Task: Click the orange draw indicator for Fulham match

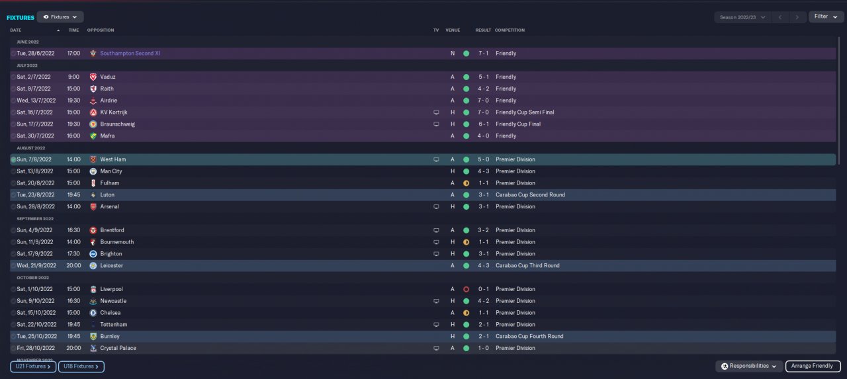Action: point(466,183)
